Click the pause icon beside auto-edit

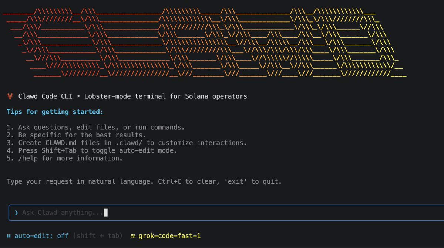click(x=9, y=235)
